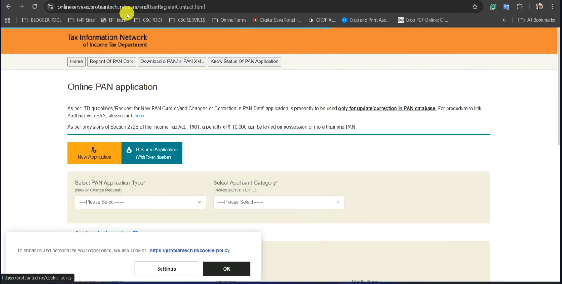Click the Digital Seva Portal bookmark icon
562x284 pixels.
255,20
